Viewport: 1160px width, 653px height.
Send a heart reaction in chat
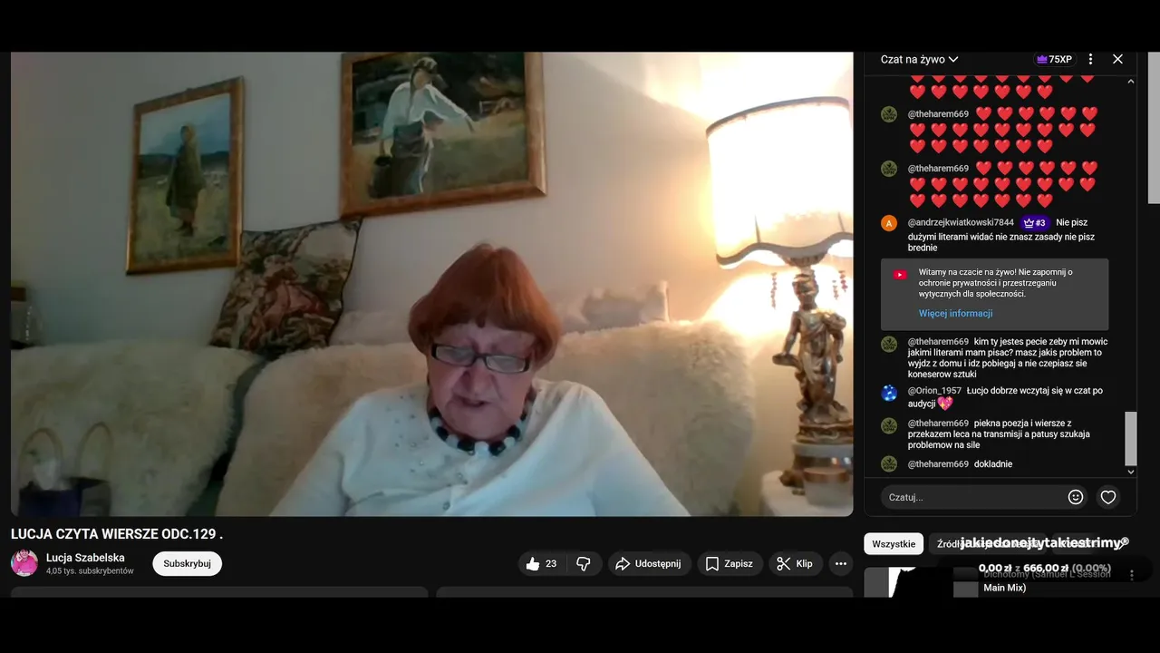(1107, 497)
